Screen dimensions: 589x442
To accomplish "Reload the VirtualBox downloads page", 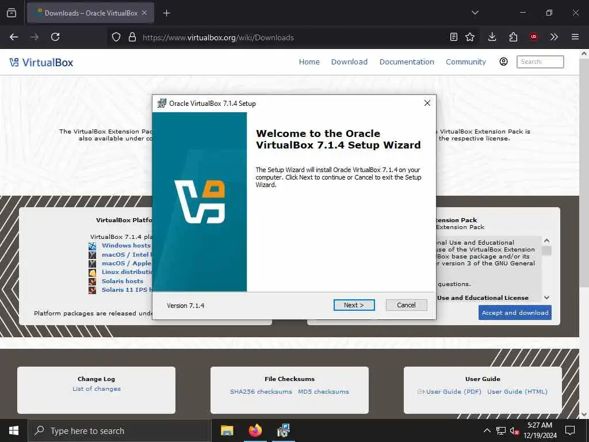I will point(55,37).
